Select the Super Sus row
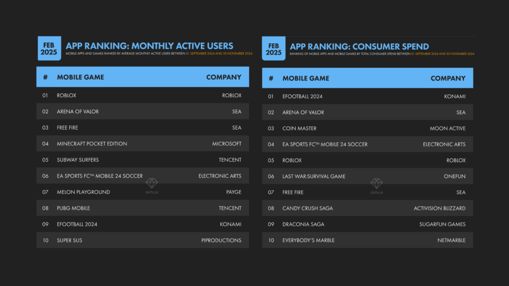 pyautogui.click(x=142, y=240)
